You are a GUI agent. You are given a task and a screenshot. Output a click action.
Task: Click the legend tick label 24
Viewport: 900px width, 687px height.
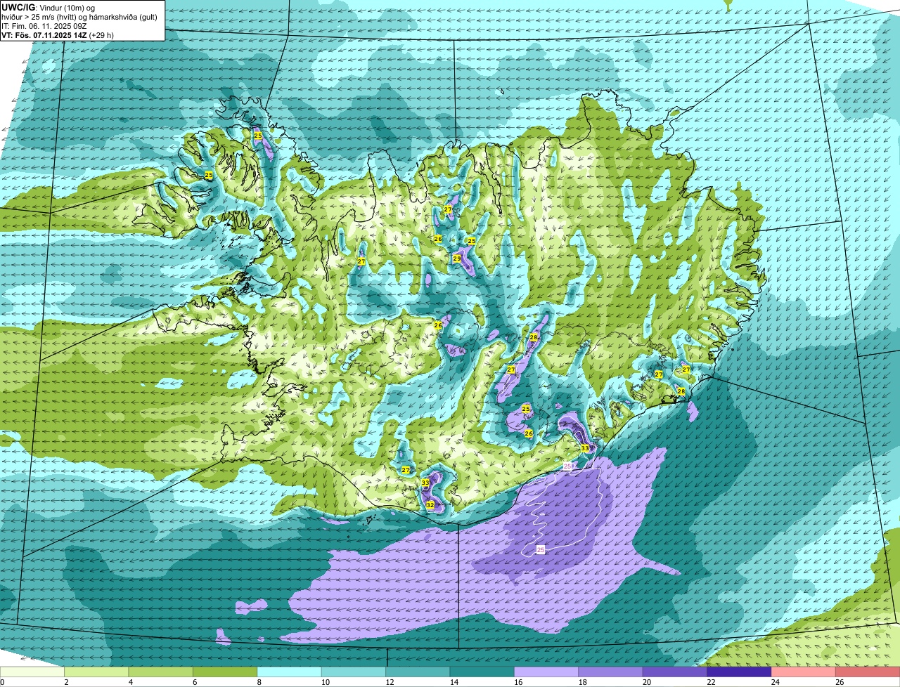tap(776, 682)
